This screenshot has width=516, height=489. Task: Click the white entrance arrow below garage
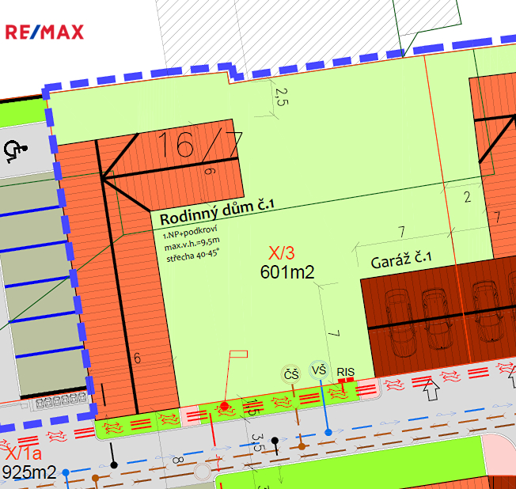click(431, 389)
